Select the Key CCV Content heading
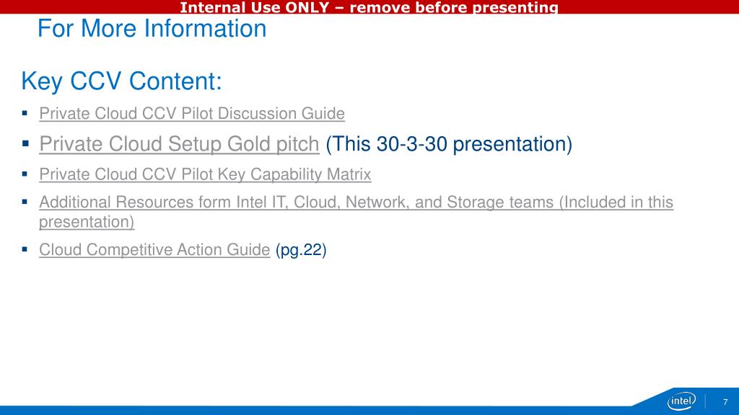Viewport: 739px width, 415px height. tap(121, 81)
